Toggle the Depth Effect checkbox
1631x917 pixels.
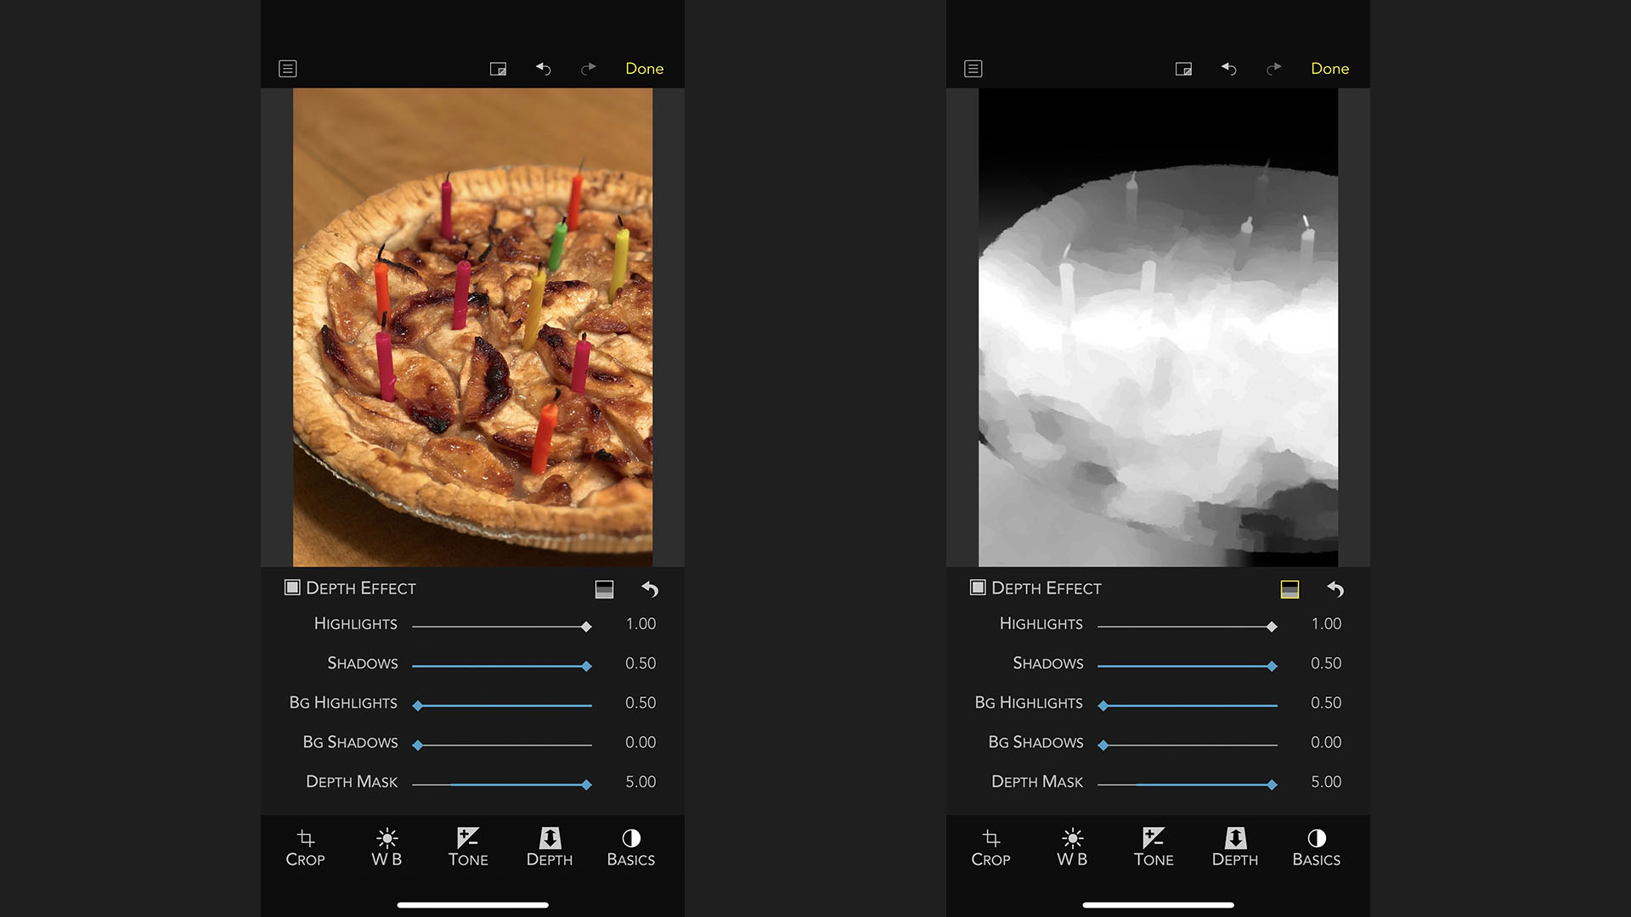coord(292,587)
